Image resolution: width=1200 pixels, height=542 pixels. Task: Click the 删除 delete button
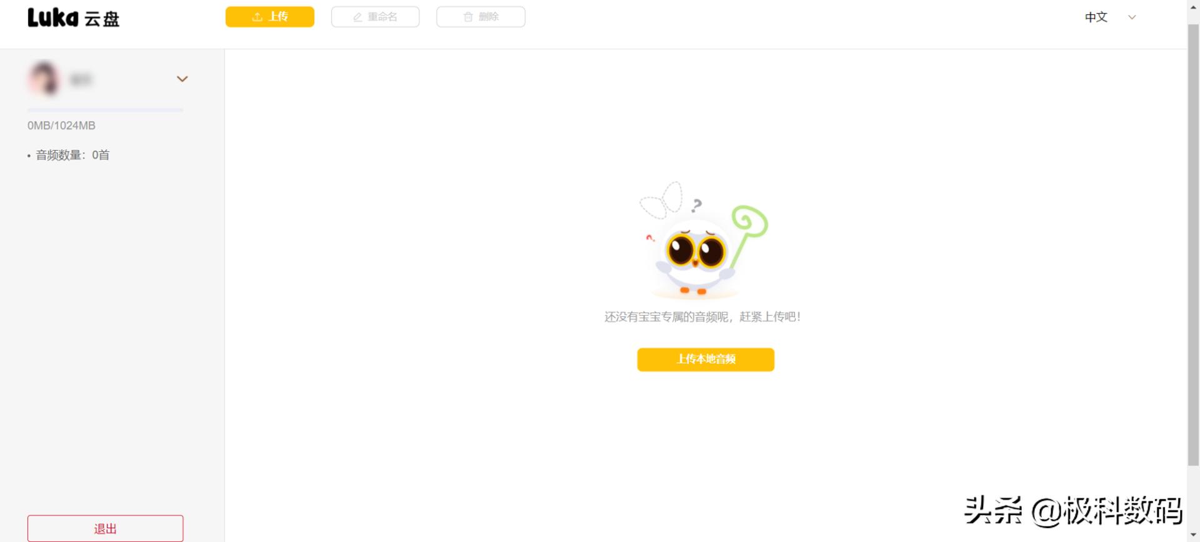481,17
